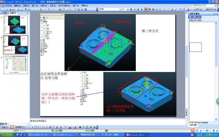
Task: Select slide 3 thumbnail in the panel
Action: tap(16, 65)
